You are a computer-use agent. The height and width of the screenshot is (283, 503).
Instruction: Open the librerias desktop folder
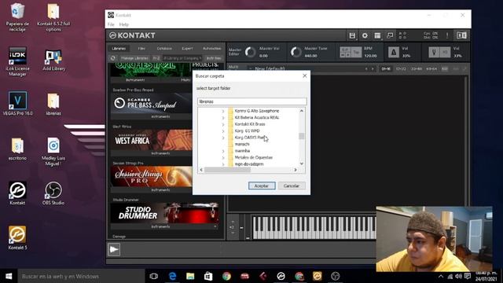coord(53,105)
